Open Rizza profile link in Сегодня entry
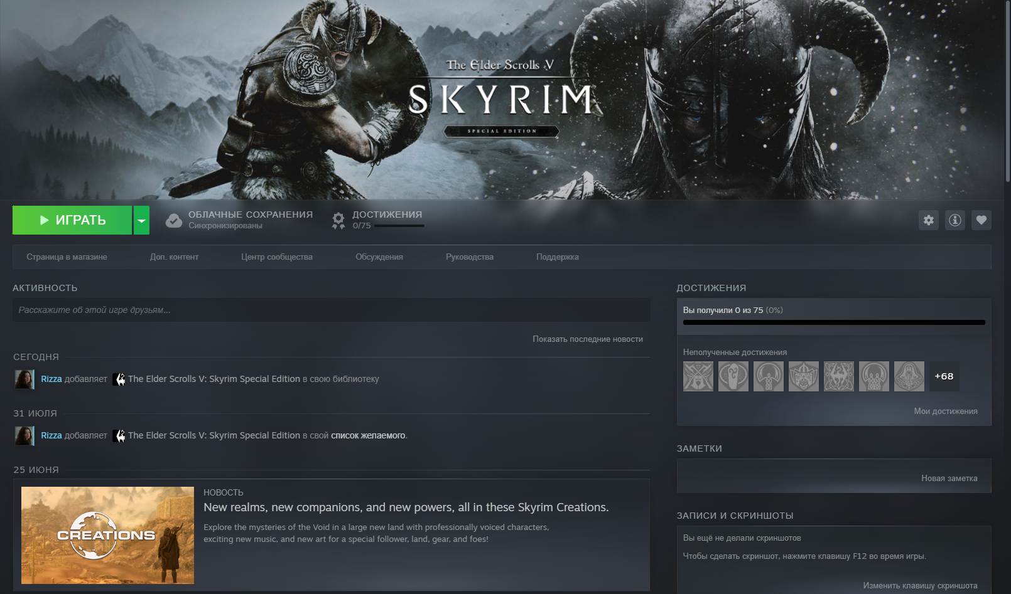This screenshot has width=1011, height=594. pos(51,379)
